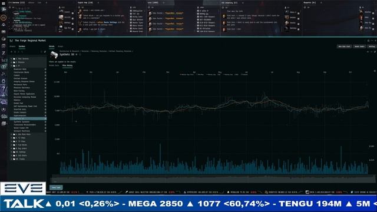Select Synthetic Synapses in quickbar
Image resolution: width=377 pixels, height=212 pixels.
point(28,122)
